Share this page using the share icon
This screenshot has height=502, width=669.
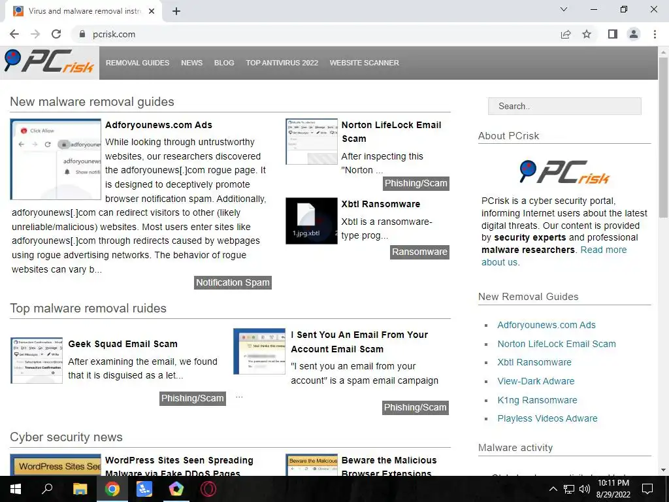coord(566,34)
